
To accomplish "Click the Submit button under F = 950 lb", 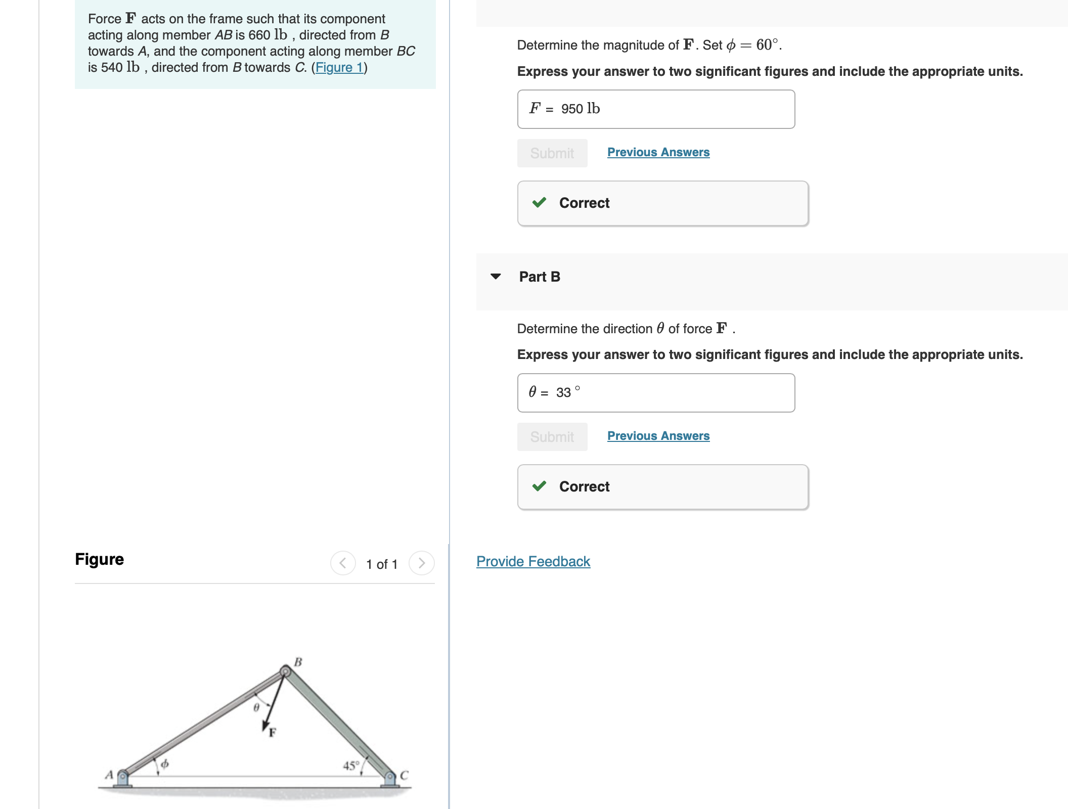I will (x=552, y=153).
